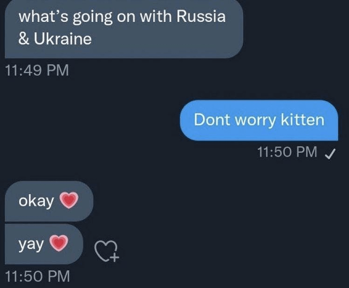This screenshot has height=288, width=349.
Task: Select the "Dont worry kitten" message bubble
Action: (259, 120)
